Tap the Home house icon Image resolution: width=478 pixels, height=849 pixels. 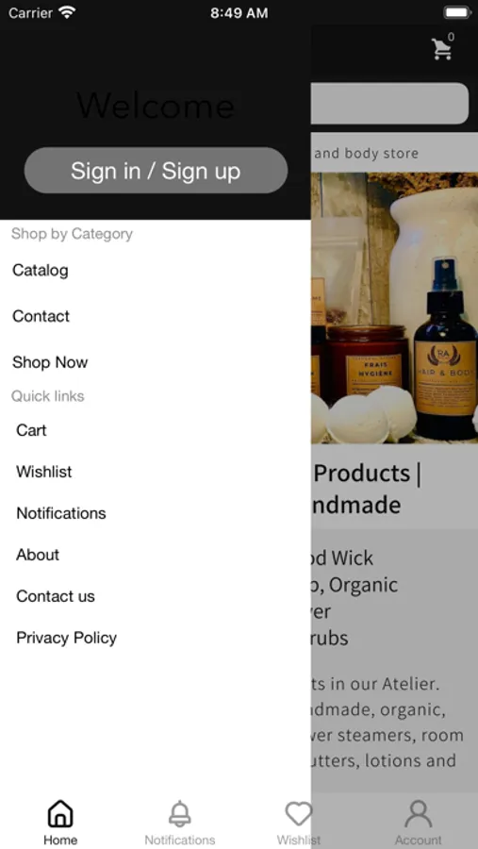point(60,814)
